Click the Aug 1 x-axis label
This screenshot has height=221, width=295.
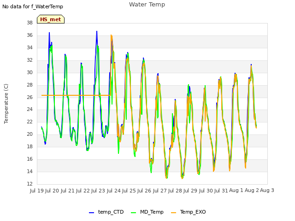tap(236, 191)
